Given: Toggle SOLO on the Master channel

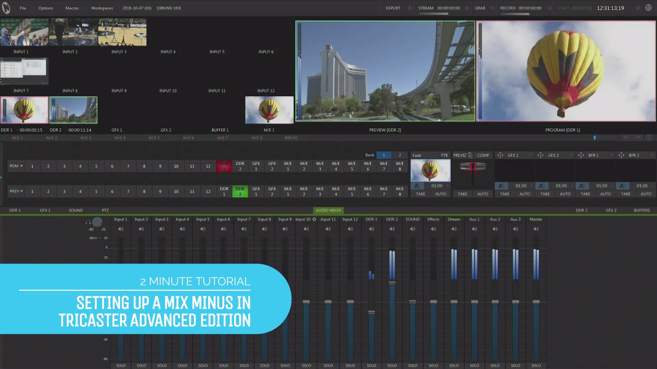Looking at the screenshot, I should pyautogui.click(x=536, y=365).
